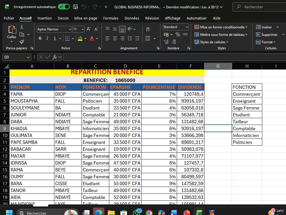Screen dimensions: 286x215
Task: Open Mise en forme conditionnelle menu
Action: [x=221, y=27]
